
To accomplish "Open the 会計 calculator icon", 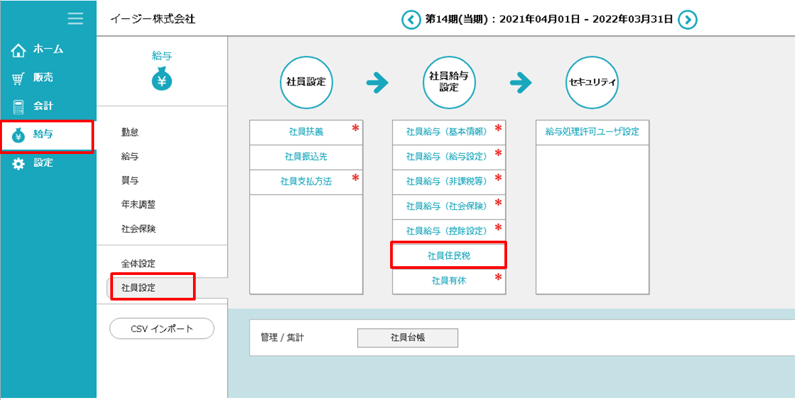I will pyautogui.click(x=18, y=106).
